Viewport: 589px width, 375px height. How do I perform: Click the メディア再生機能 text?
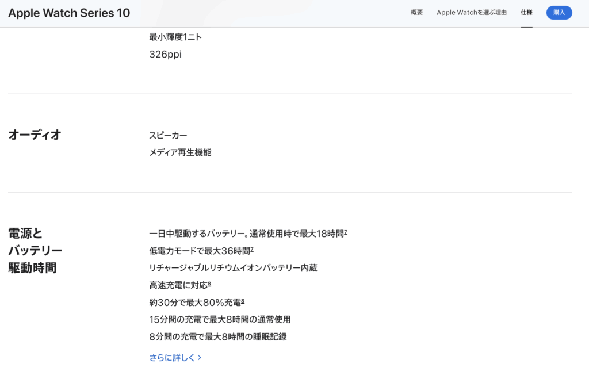(x=180, y=152)
